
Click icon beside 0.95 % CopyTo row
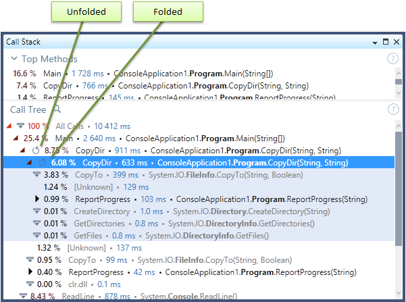tap(30, 259)
